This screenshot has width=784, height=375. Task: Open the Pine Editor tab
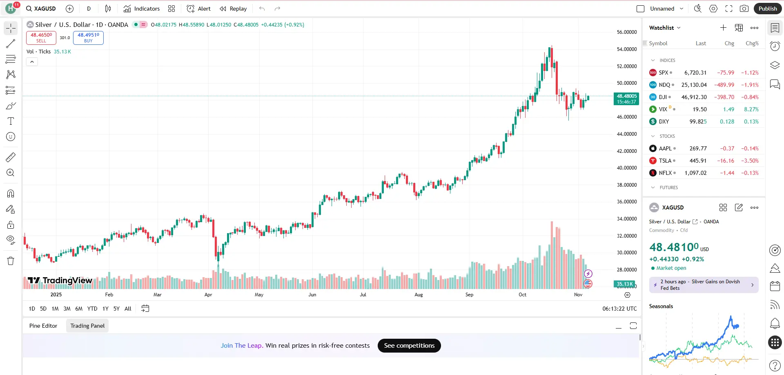coord(43,326)
